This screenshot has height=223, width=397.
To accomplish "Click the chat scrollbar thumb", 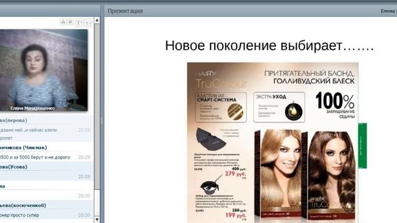I will [97, 107].
